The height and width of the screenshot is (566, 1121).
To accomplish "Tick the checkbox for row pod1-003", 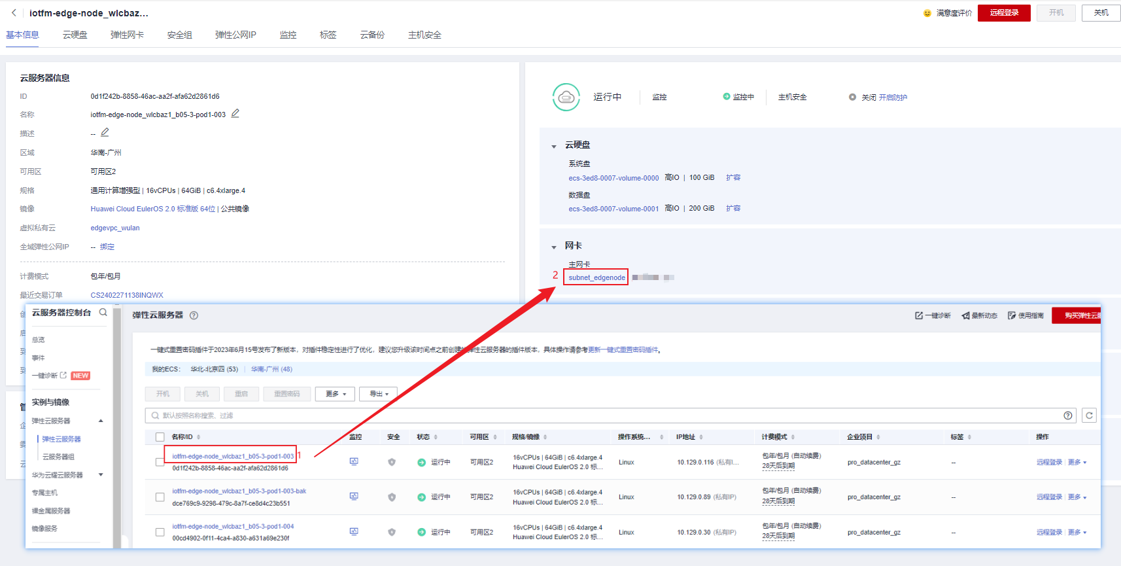I will (160, 462).
